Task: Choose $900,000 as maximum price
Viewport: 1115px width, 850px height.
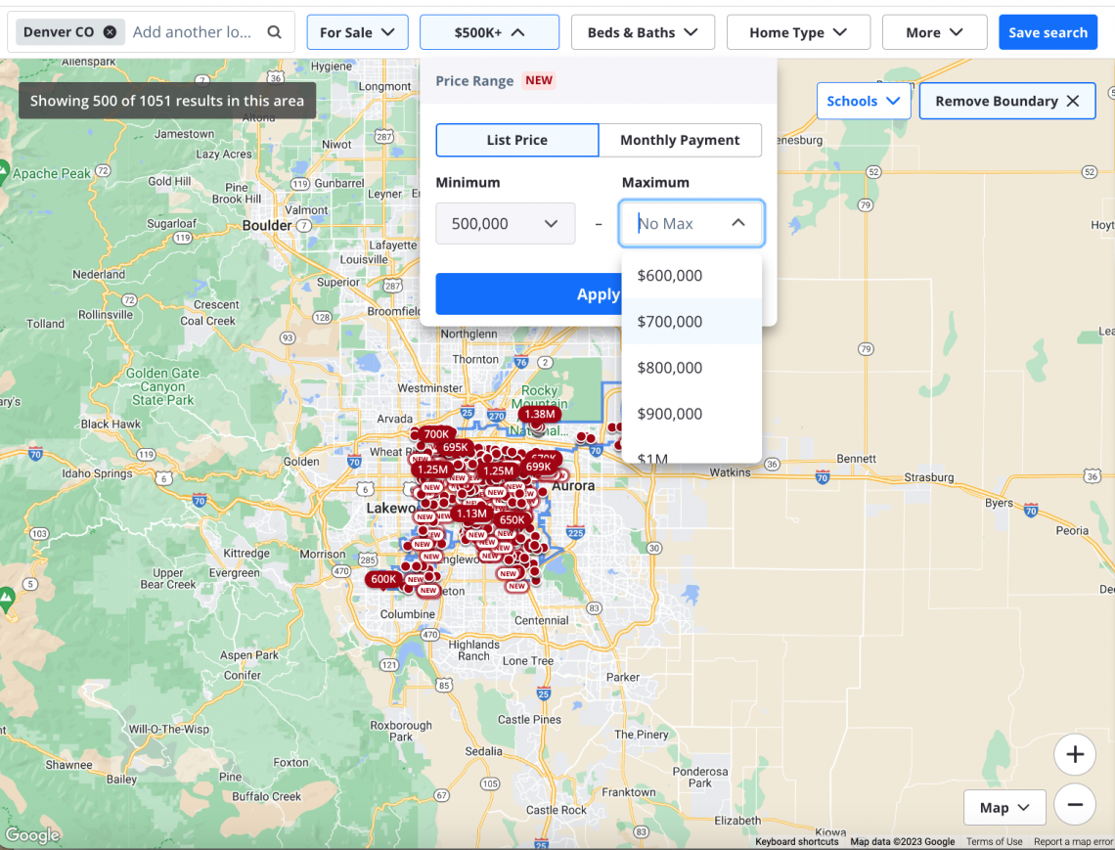Action: click(x=691, y=414)
